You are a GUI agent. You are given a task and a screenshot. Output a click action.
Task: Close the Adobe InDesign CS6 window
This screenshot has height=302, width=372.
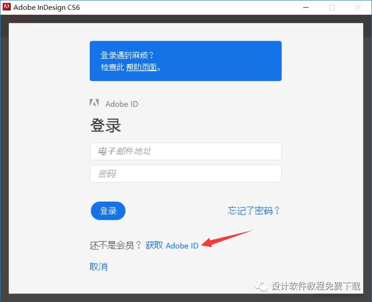(x=358, y=7)
